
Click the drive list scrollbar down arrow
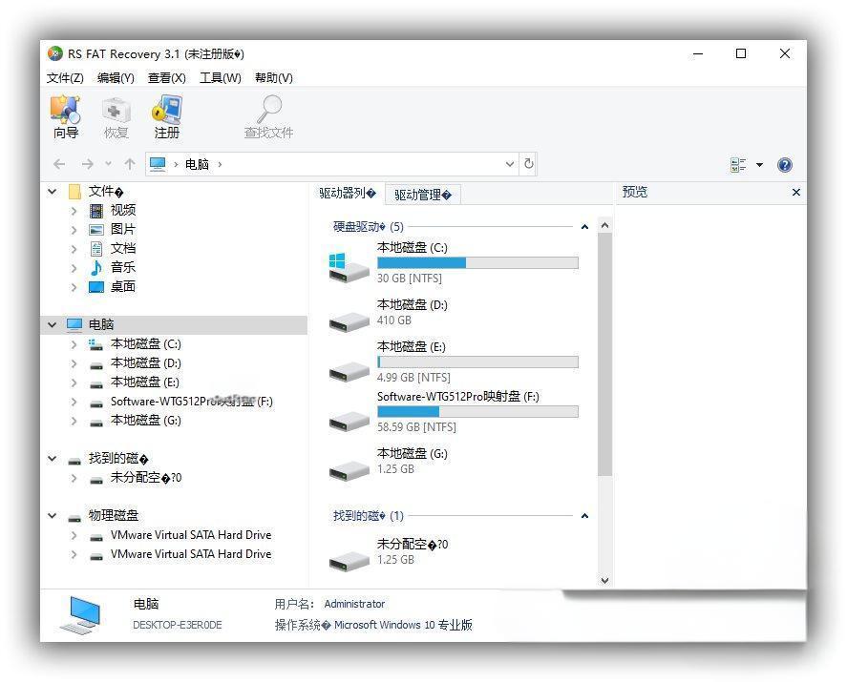point(605,581)
